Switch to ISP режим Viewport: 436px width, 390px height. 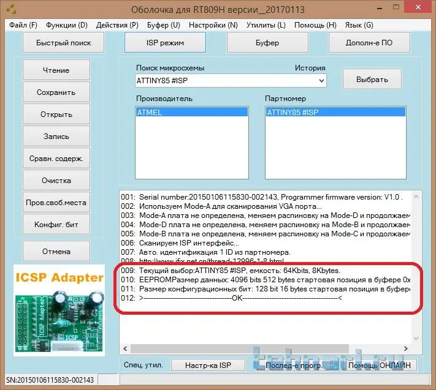[x=165, y=42]
